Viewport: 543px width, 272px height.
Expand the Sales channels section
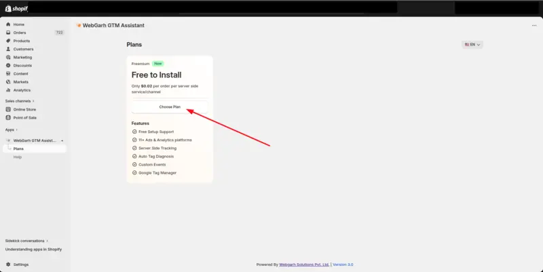tap(20, 101)
